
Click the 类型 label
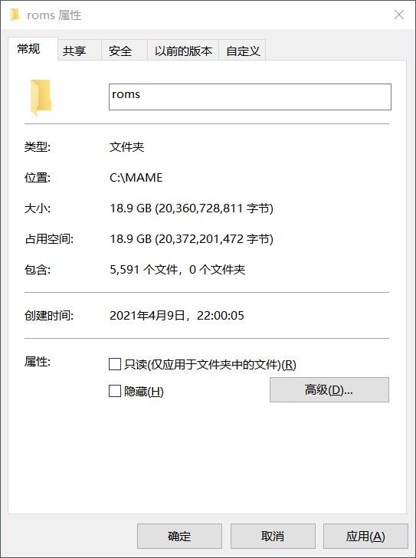(38, 146)
